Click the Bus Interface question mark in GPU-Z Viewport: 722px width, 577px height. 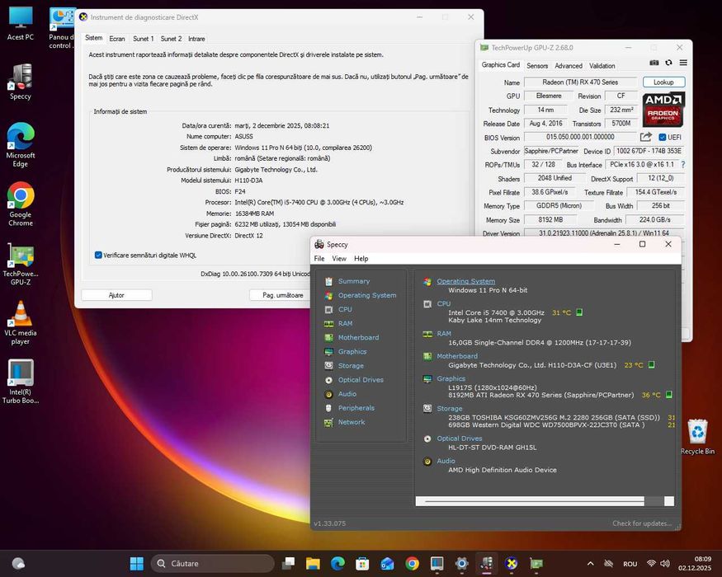[x=683, y=164]
